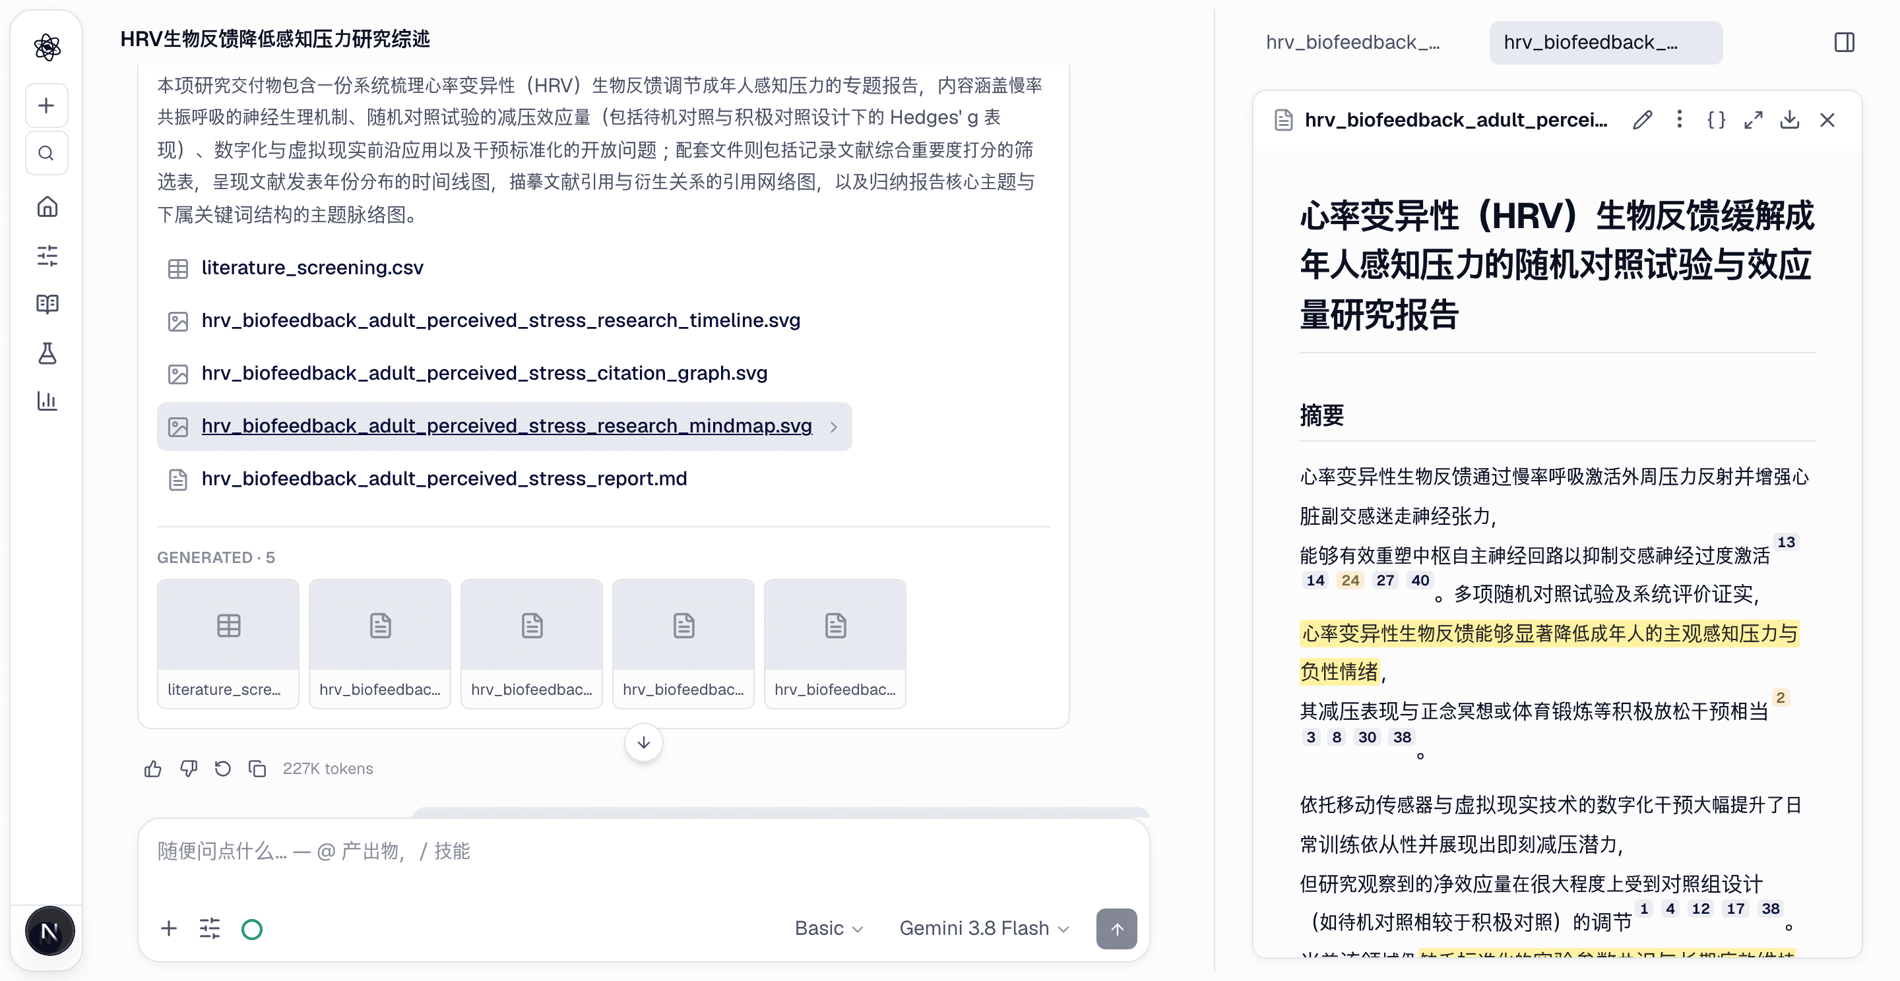Close the report preview panel
The height and width of the screenshot is (981, 1900).
[x=1827, y=119]
